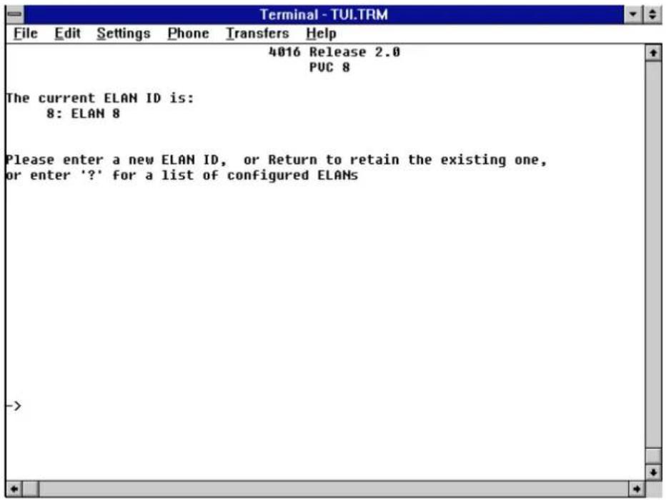This screenshot has height=500, width=666.
Task: Click the '8: ELAN 8' entry
Action: (83, 113)
